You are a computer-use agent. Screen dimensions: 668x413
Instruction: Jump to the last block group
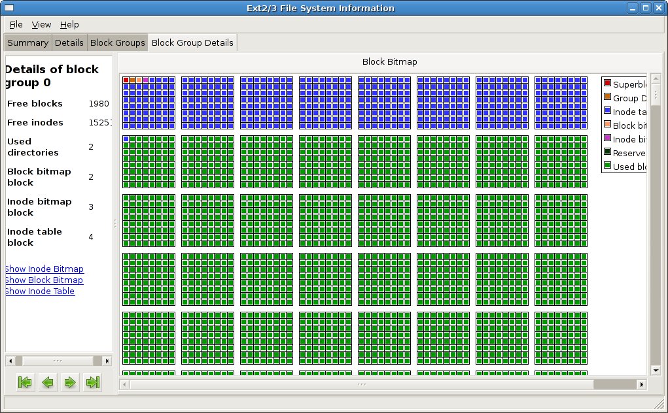point(93,382)
